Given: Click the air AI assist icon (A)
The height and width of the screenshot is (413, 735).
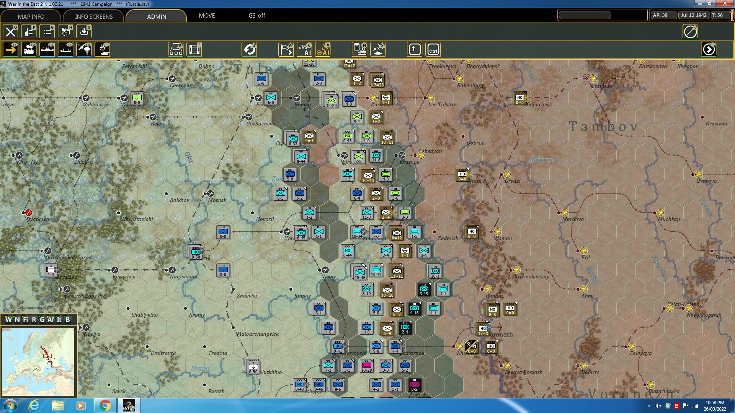Looking at the screenshot, I should pyautogui.click(x=323, y=50).
